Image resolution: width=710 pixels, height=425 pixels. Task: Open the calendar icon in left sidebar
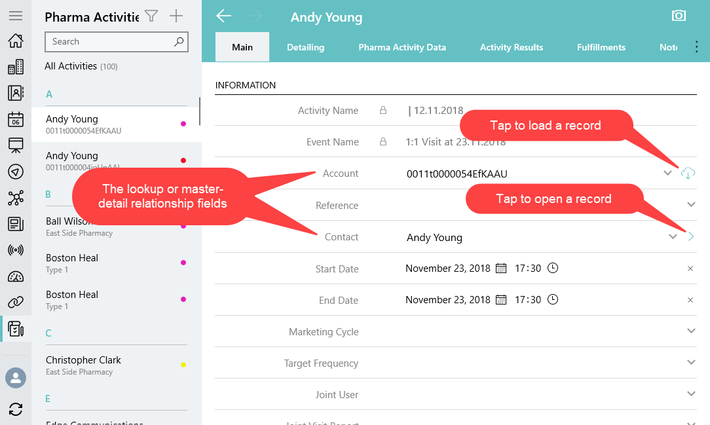pyautogui.click(x=16, y=119)
